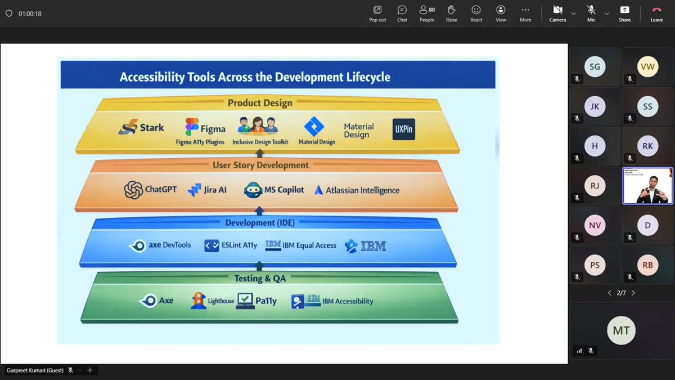Open the React emoji menu
The height and width of the screenshot is (380, 675).
[476, 14]
